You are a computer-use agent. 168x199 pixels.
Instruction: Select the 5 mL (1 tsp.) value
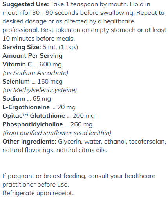pyautogui.click(x=60, y=47)
